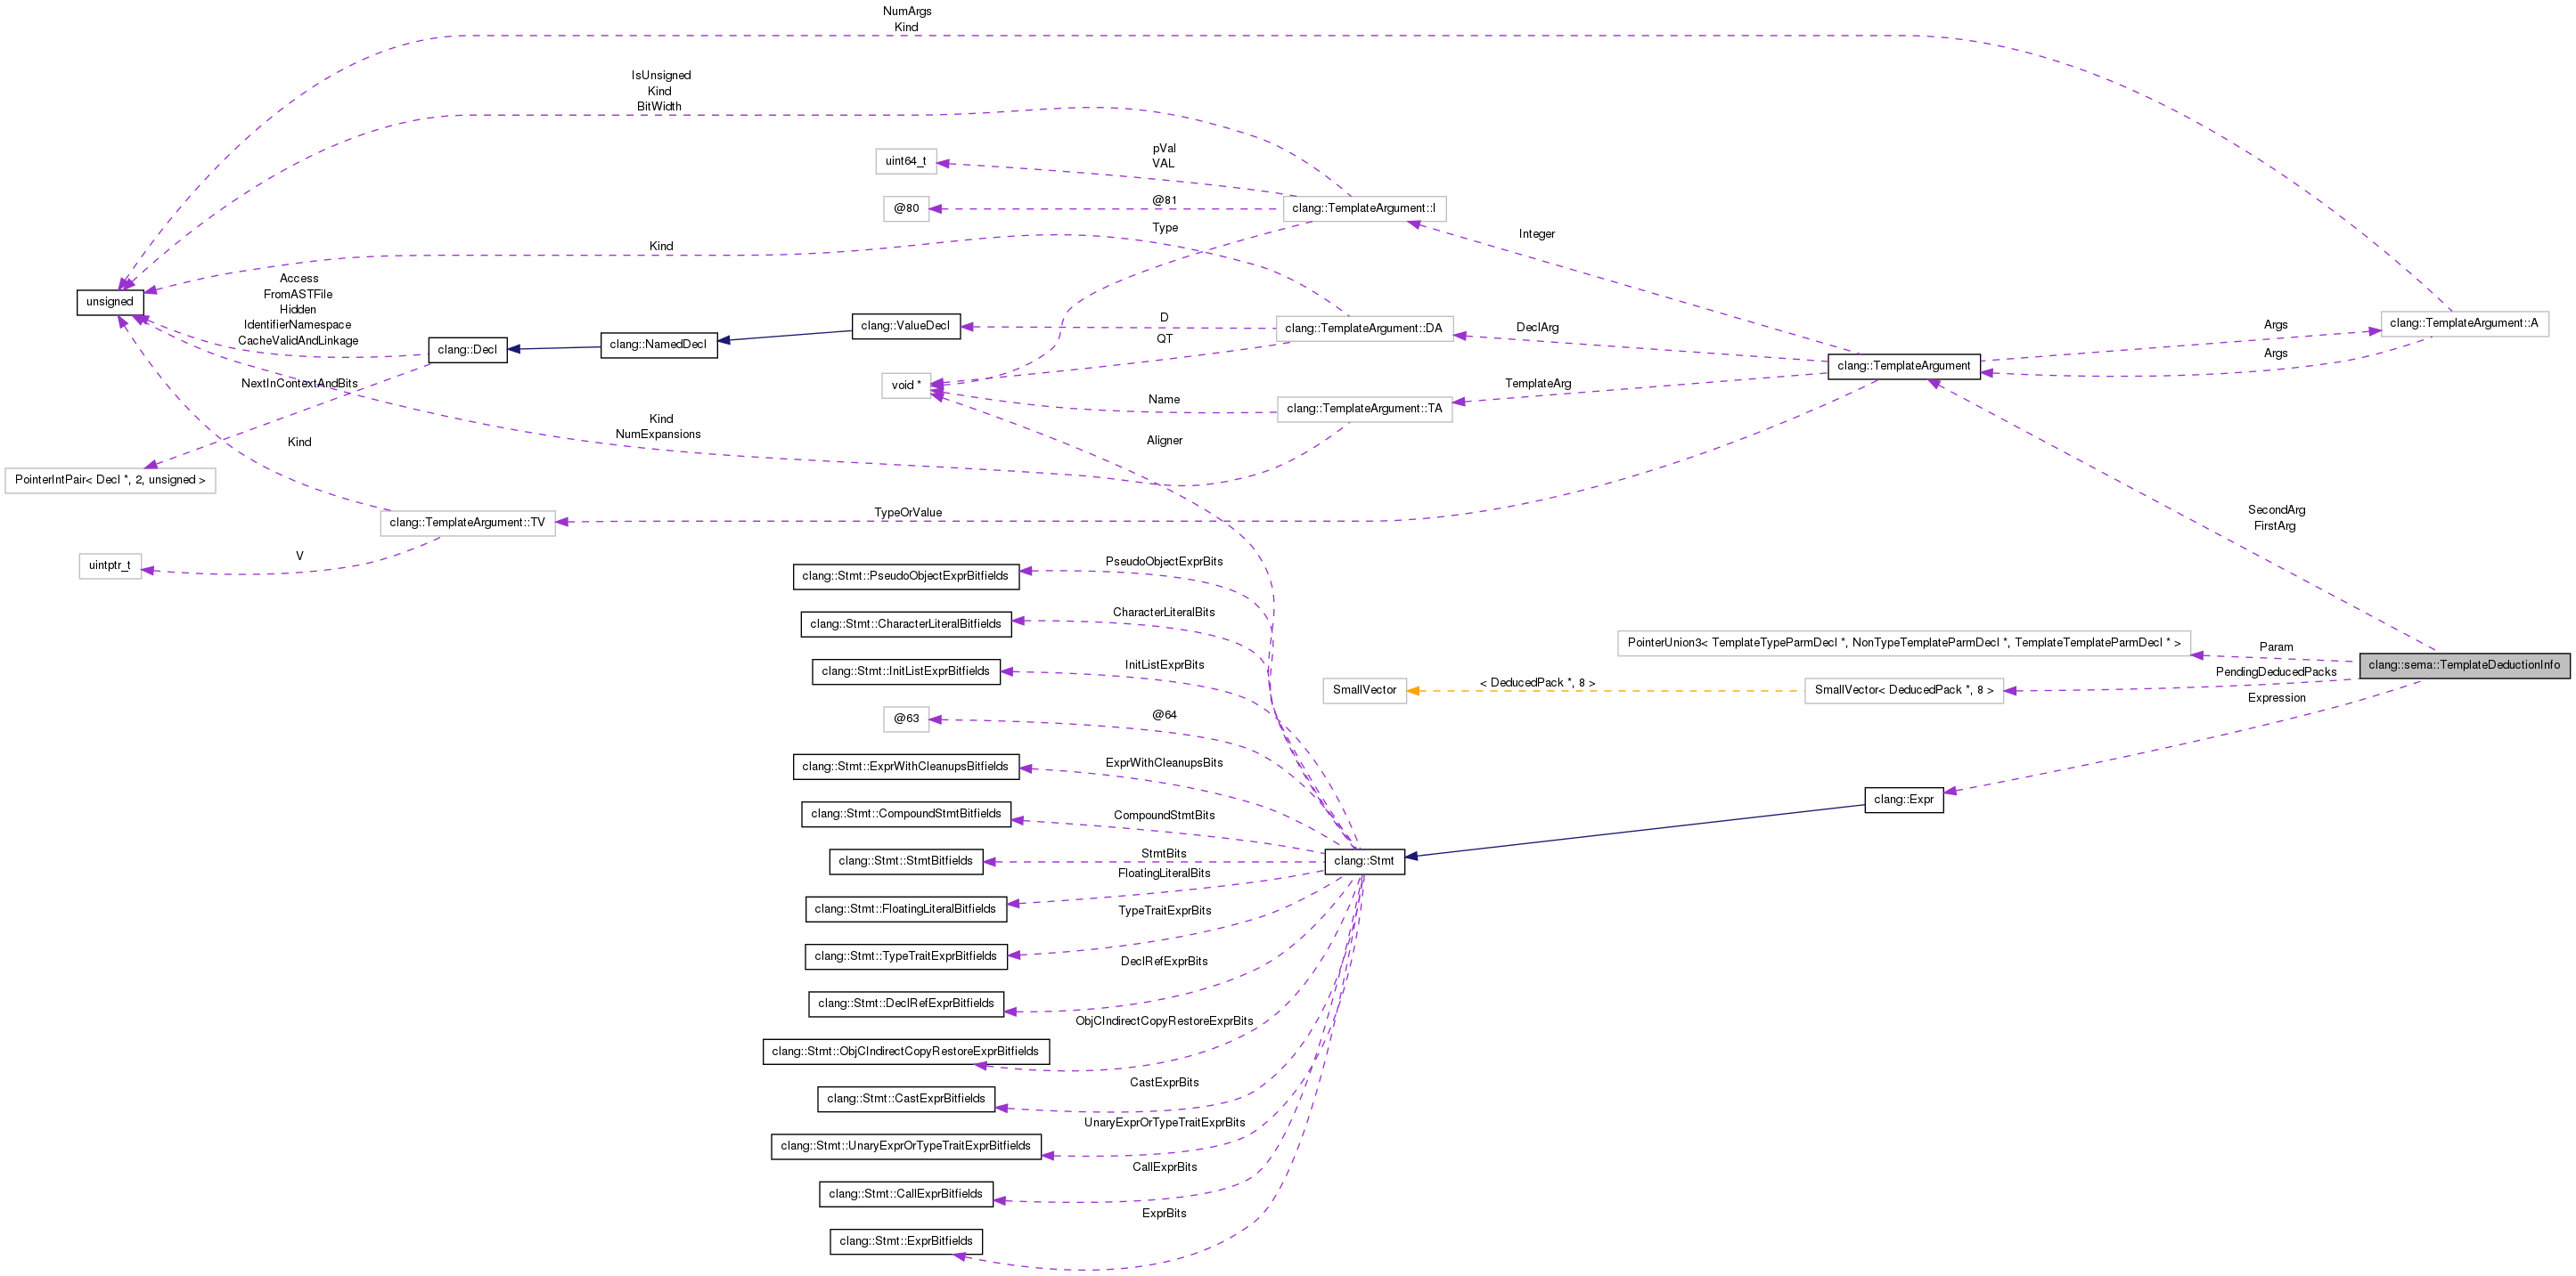The image size is (2576, 1276).
Task: Click clang::Stmt::InitListExprBitfields node
Action: coord(905,671)
